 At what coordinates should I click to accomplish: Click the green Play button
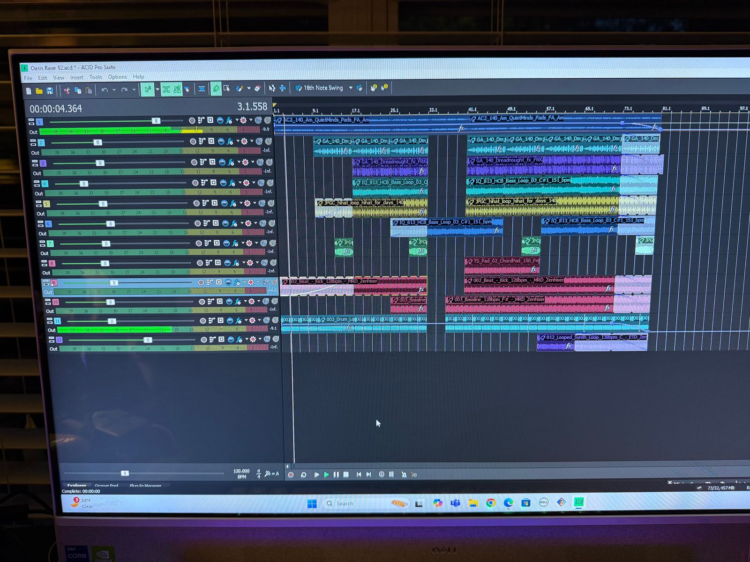coord(326,474)
